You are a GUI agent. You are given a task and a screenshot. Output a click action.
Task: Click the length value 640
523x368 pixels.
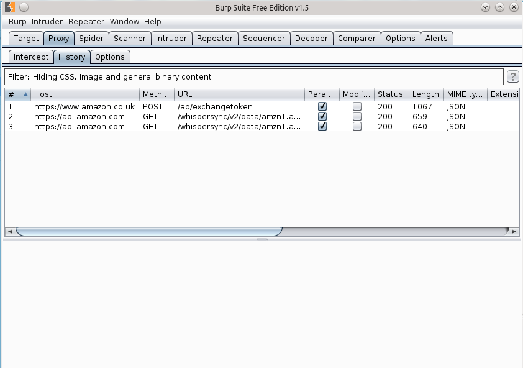tap(420, 127)
